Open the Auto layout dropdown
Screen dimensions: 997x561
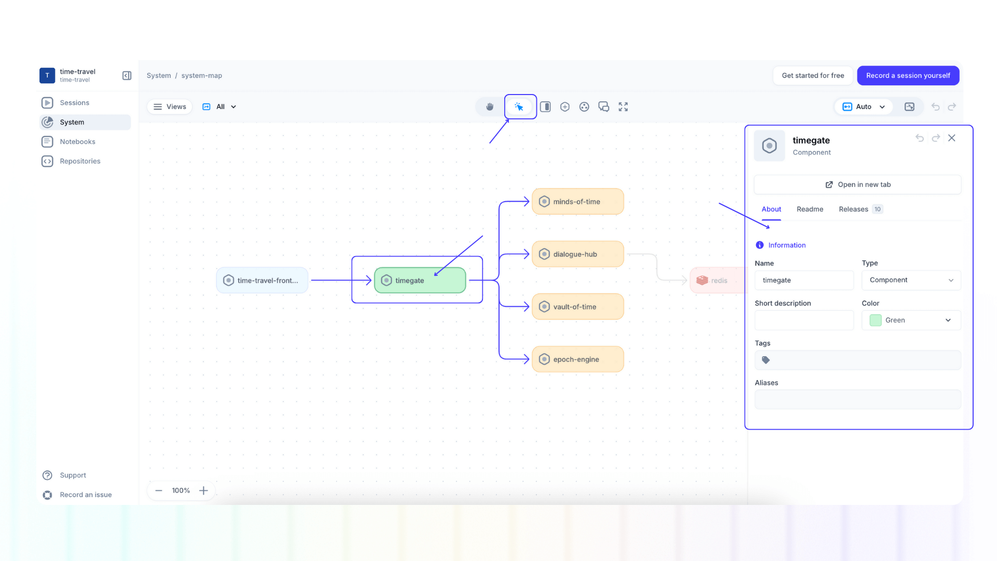[864, 106]
